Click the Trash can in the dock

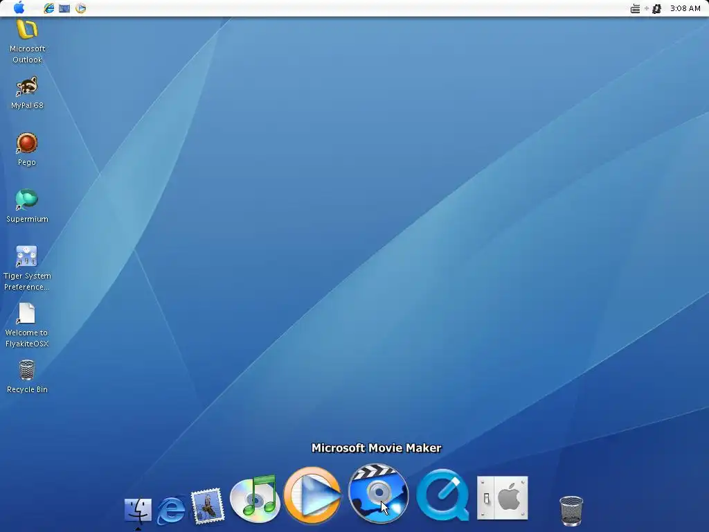point(571,511)
